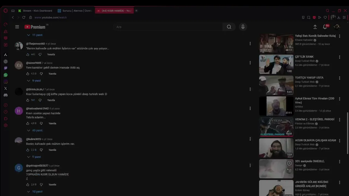Open ChatGPT in the Opera sidebar
The height and width of the screenshot is (196, 349).
5,62
